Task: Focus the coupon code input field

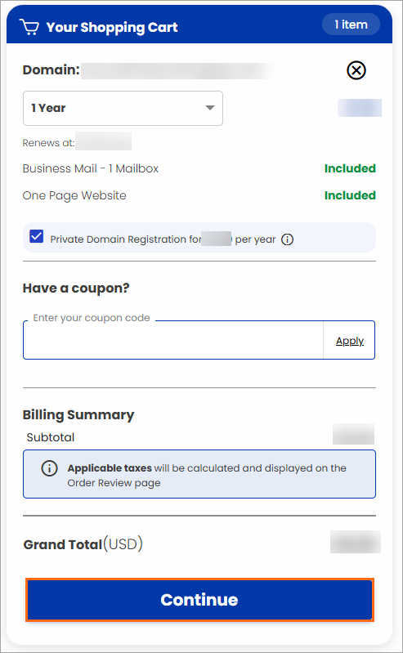Action: pos(173,340)
